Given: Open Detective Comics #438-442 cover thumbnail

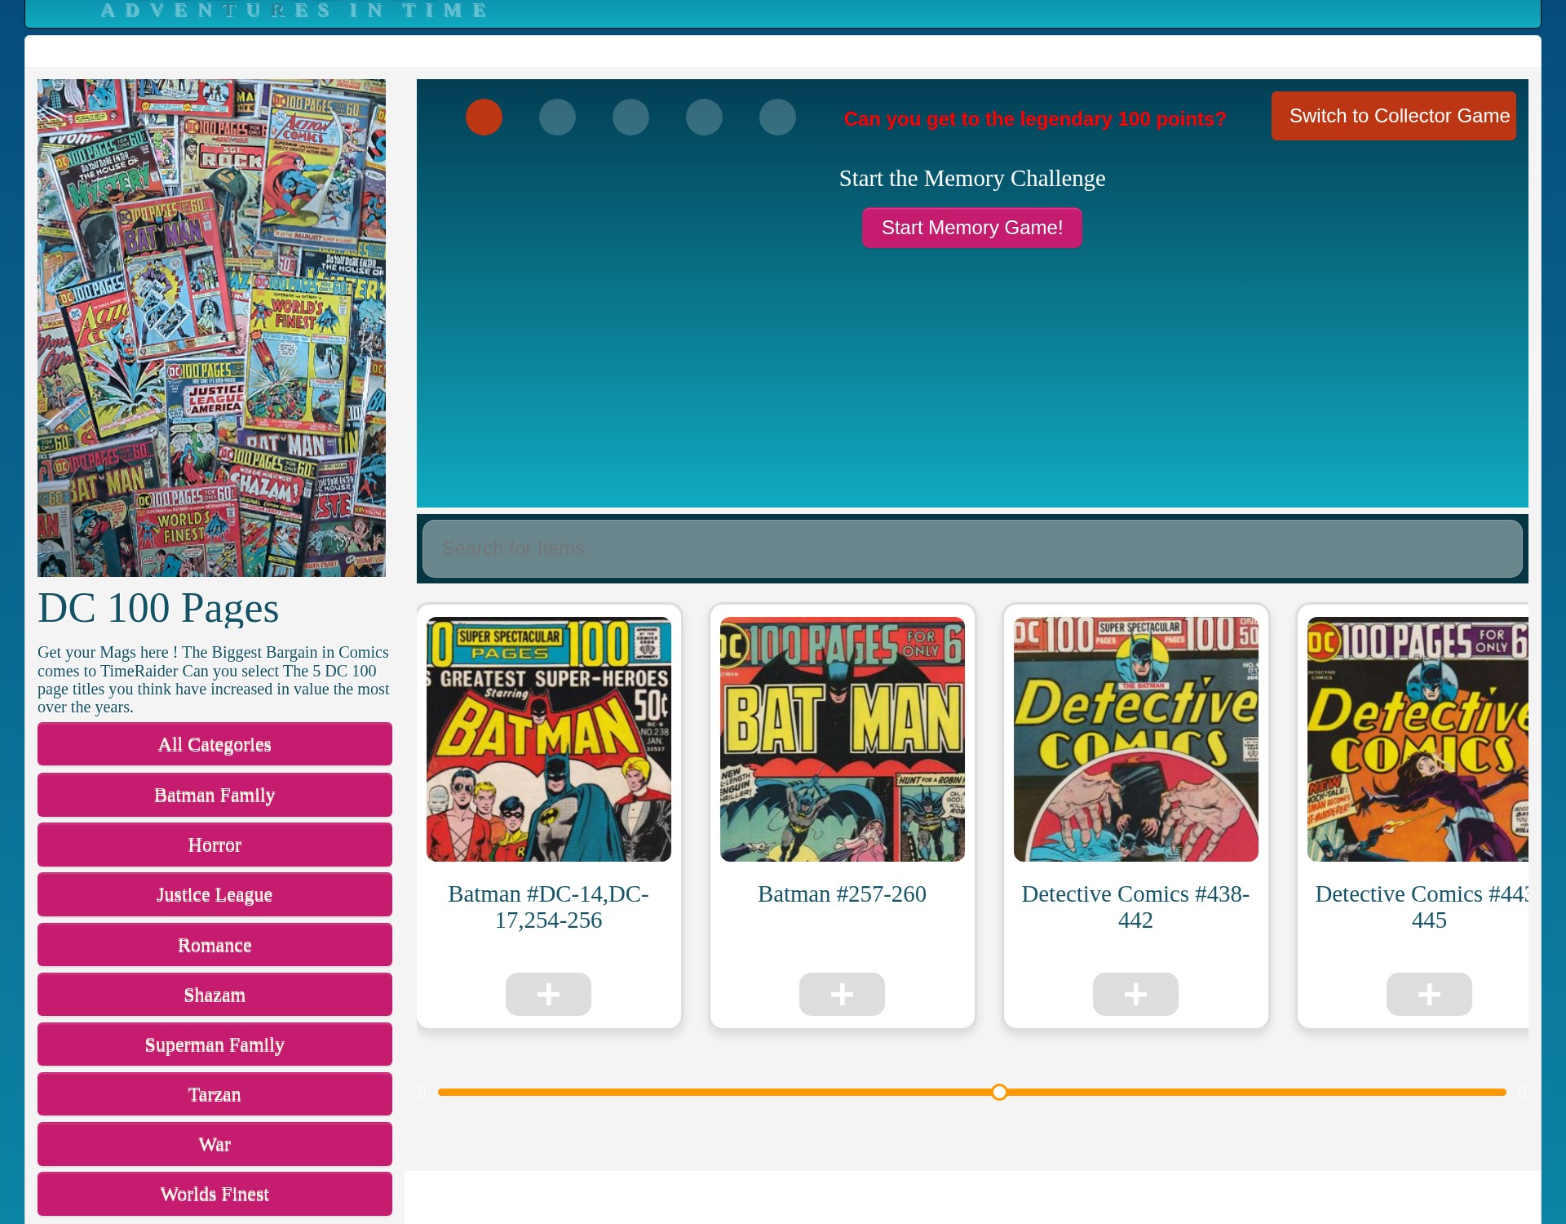Looking at the screenshot, I should pos(1136,739).
